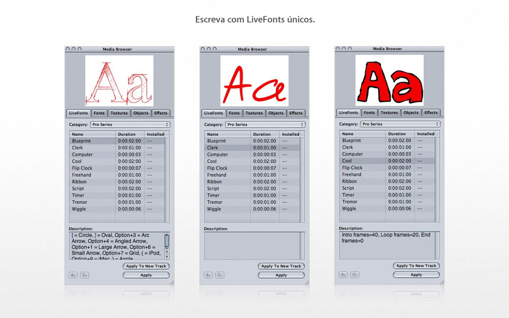Choose the Wiggle LiveFont in the Cool-preview browser
Image resolution: width=509 pixels, height=318 pixels.
pyautogui.click(x=349, y=209)
